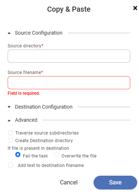
Task: Select the Overwrite the file option
Action: pyautogui.click(x=56, y=155)
